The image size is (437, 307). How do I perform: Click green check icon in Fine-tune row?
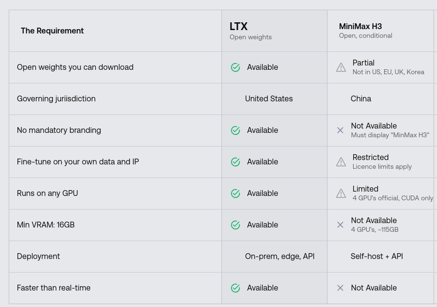[x=235, y=162]
